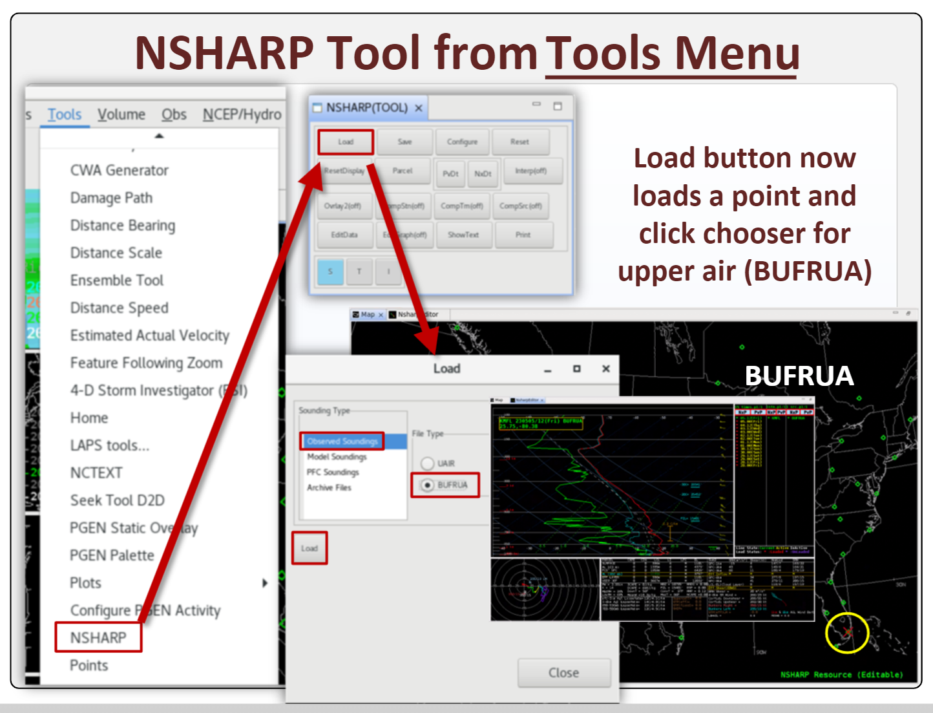Launch NSHARP from Tools menu

pyautogui.click(x=98, y=637)
